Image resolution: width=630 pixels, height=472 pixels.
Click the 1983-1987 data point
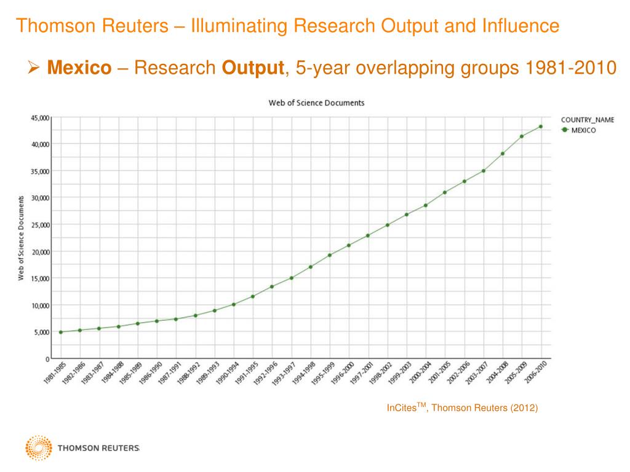click(x=99, y=328)
